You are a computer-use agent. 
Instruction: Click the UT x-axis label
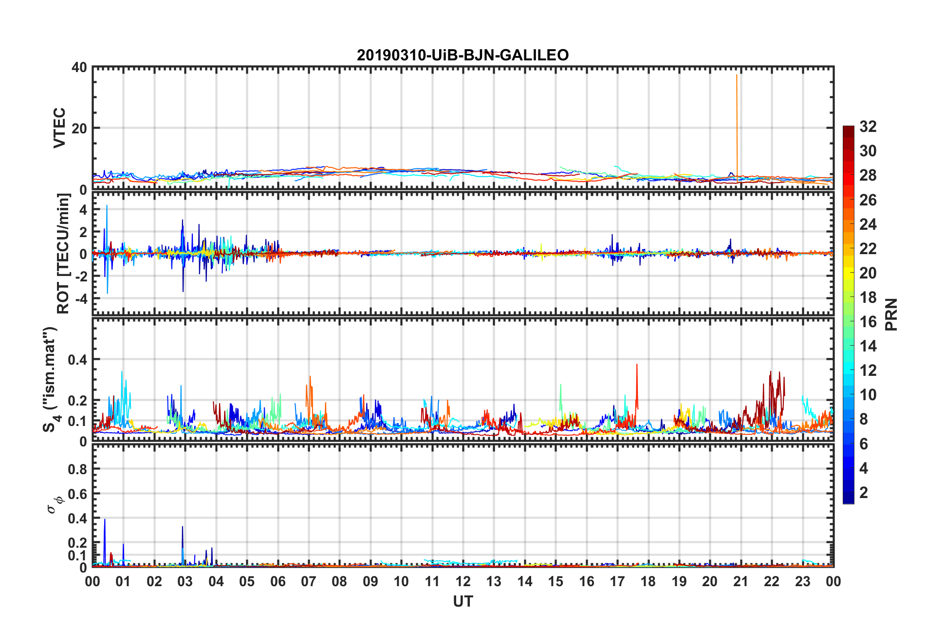click(463, 602)
